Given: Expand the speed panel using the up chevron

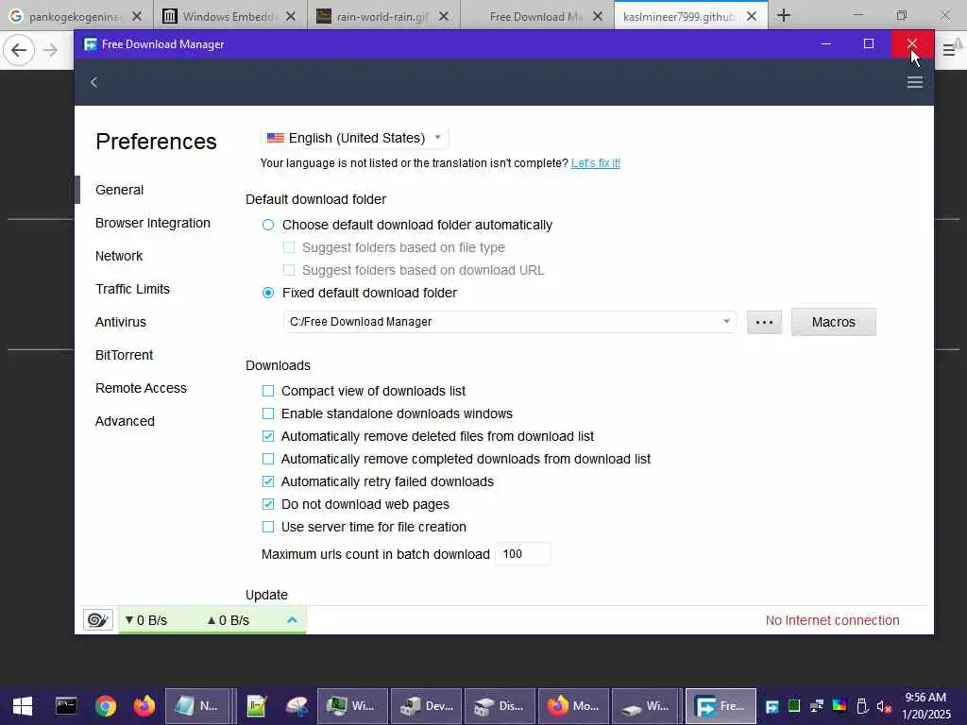Looking at the screenshot, I should coord(292,620).
